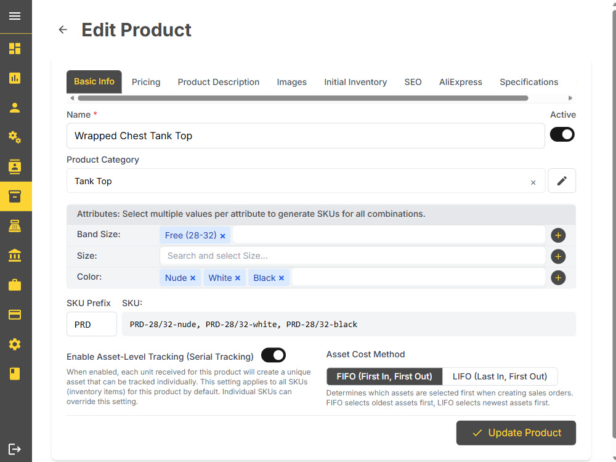Toggle the Active product switch
This screenshot has height=462, width=616.
pos(562,134)
